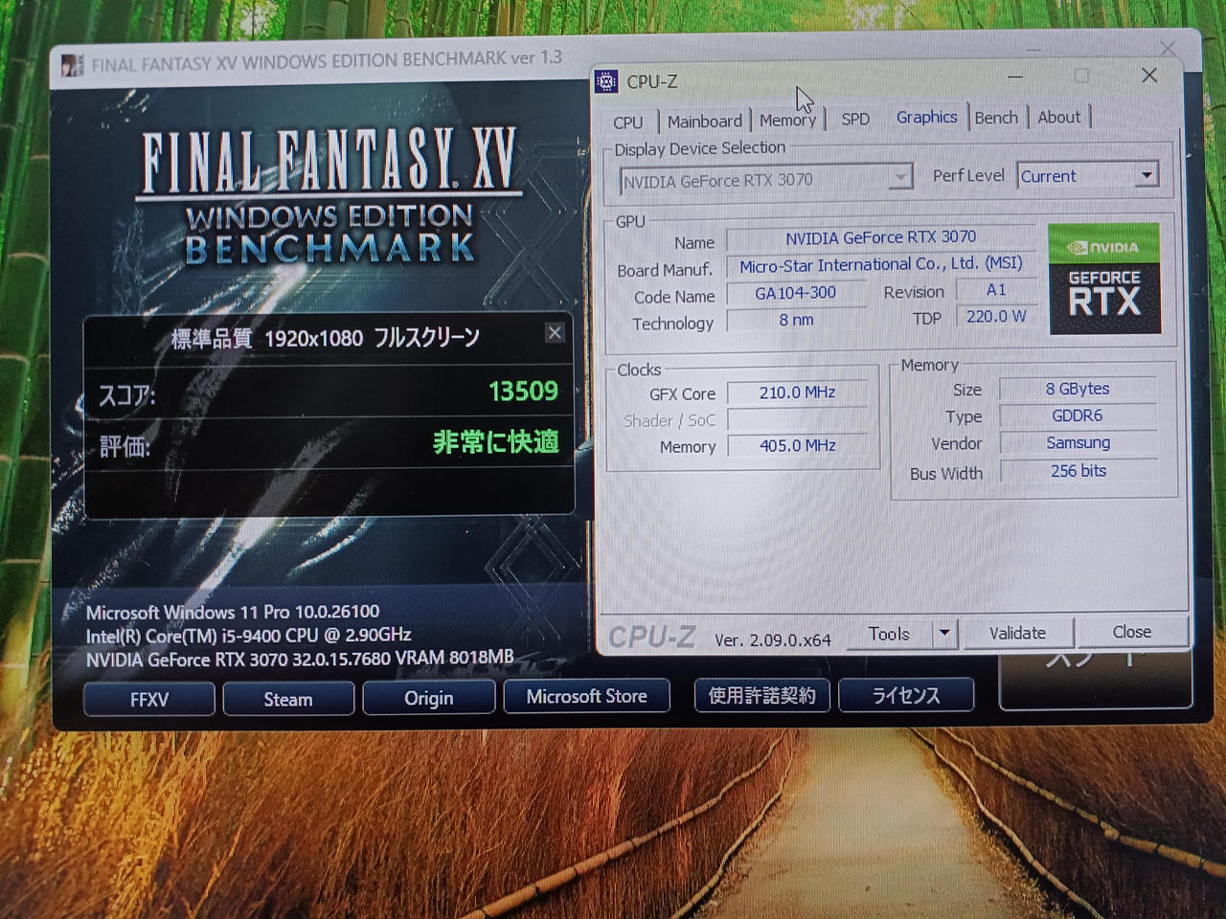Open the Origin store button
The height and width of the screenshot is (919, 1226).
pyautogui.click(x=428, y=698)
